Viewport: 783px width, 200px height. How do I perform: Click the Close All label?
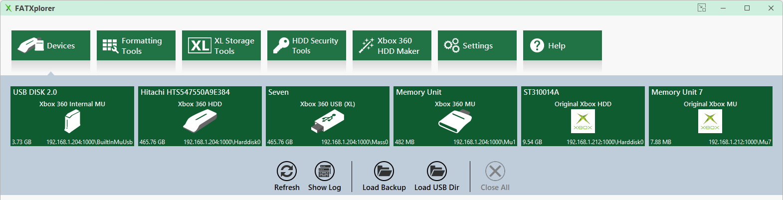pos(495,188)
